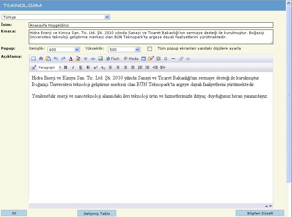The image size is (292, 217).
Task: Toggle underline formatting
Action: point(81,67)
